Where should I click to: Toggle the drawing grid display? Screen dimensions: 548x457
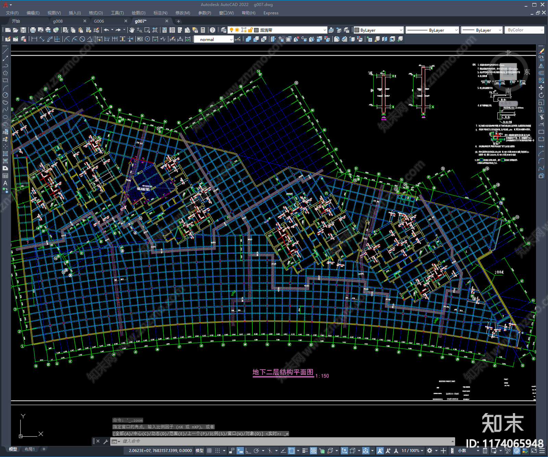pos(209,450)
